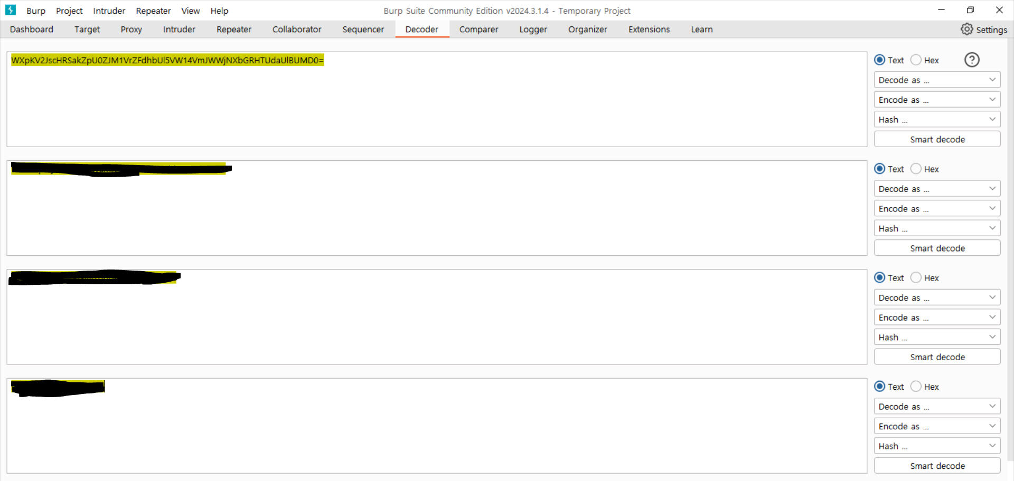This screenshot has height=481, width=1014.
Task: Open the View menu
Action: (190, 11)
